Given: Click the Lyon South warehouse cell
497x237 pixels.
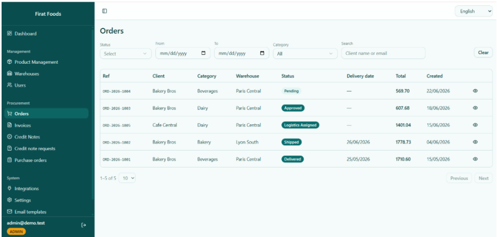Looking at the screenshot, I should [x=247, y=142].
